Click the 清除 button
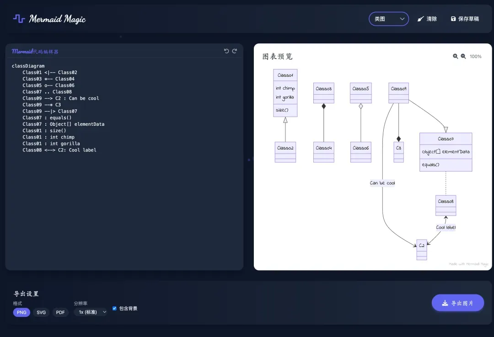The width and height of the screenshot is (494, 337). [427, 19]
